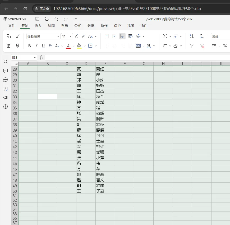Sort ascending with the A-Z icon
The image size is (230, 225).
pos(191,36)
